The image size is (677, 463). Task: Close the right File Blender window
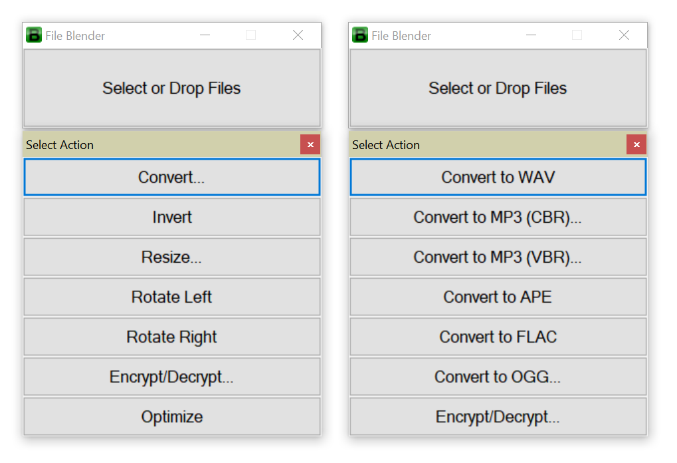click(624, 35)
